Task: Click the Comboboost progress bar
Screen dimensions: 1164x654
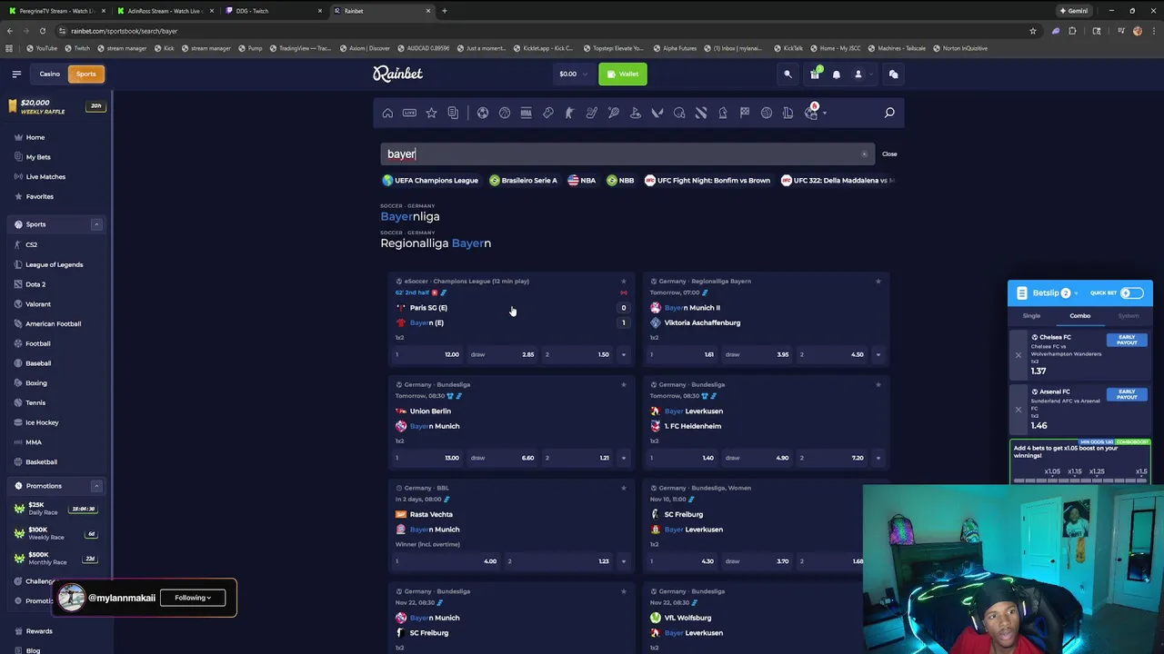Action: coord(1080,481)
